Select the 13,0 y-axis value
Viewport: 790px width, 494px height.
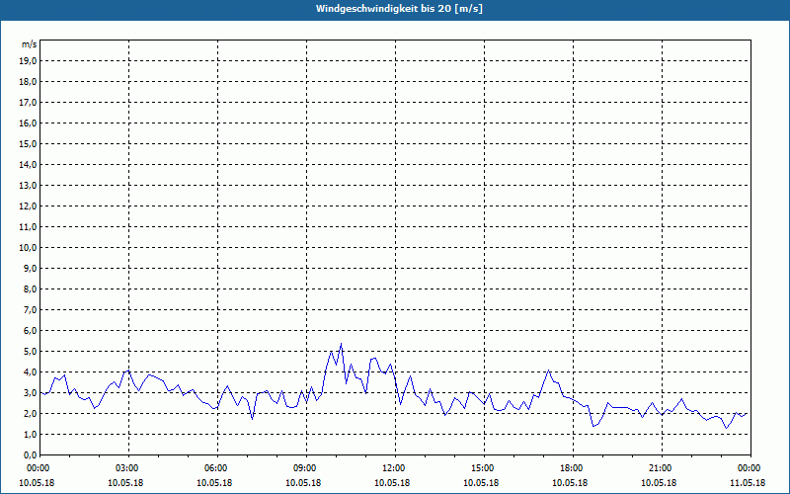(28, 185)
